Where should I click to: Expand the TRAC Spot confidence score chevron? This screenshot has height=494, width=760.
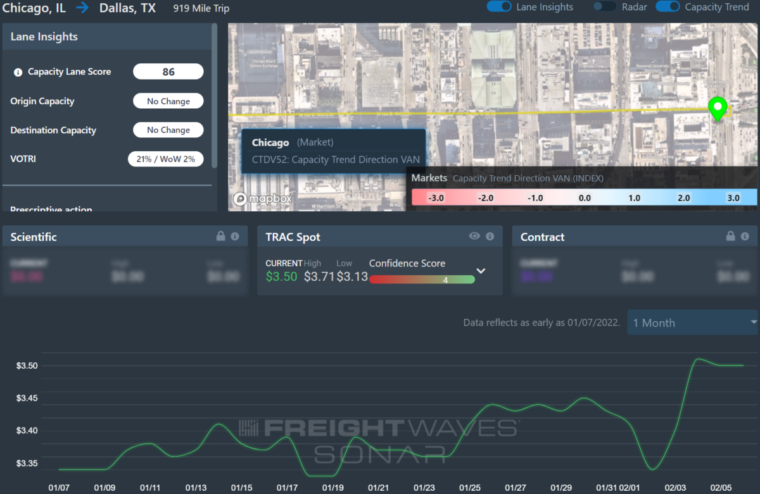coord(481,271)
